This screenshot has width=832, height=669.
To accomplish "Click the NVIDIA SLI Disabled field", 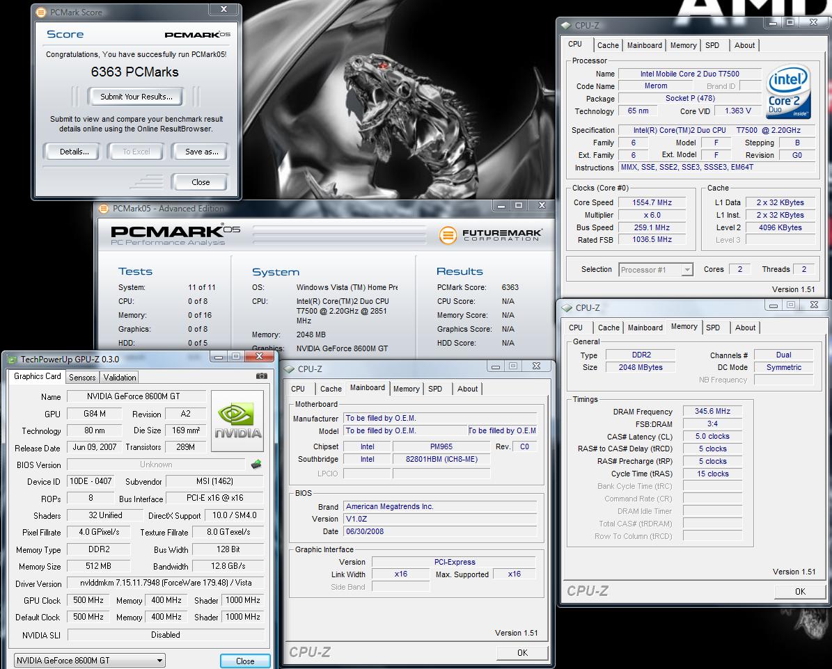I will [x=166, y=634].
